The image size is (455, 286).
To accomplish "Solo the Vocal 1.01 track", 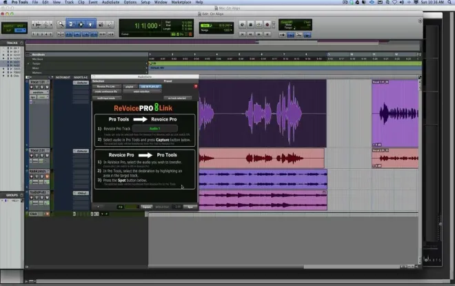I will [42, 87].
